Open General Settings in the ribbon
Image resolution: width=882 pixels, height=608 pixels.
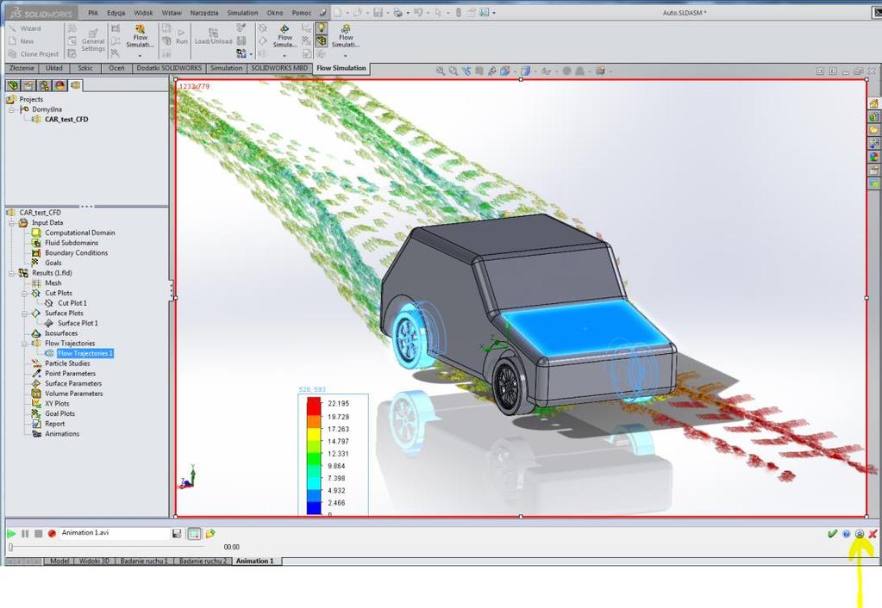click(93, 40)
